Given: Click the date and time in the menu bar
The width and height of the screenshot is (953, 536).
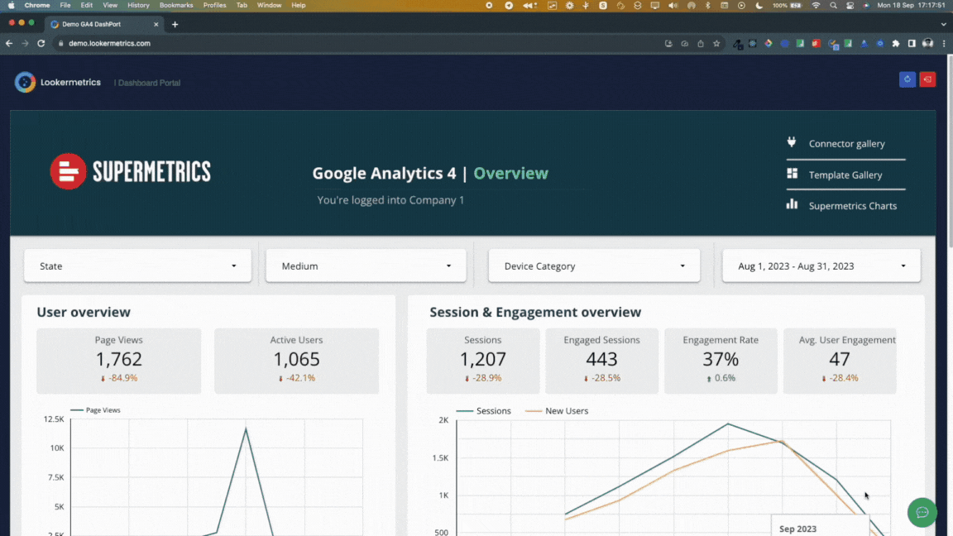Looking at the screenshot, I should click(911, 6).
